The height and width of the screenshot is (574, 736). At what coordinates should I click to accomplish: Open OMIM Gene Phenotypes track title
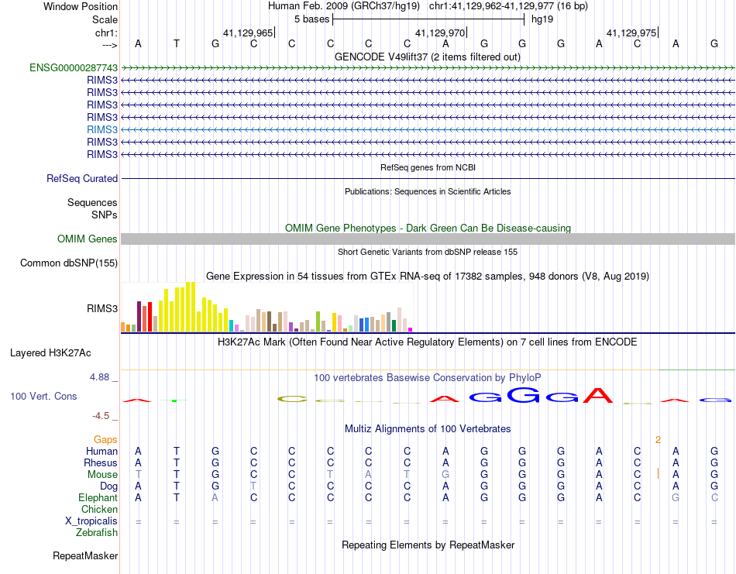point(428,228)
